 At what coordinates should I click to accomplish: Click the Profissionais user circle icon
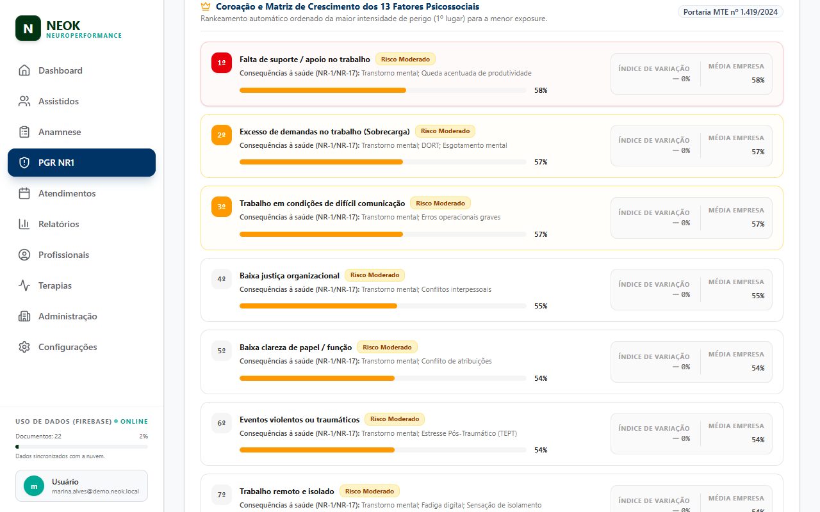coord(24,255)
